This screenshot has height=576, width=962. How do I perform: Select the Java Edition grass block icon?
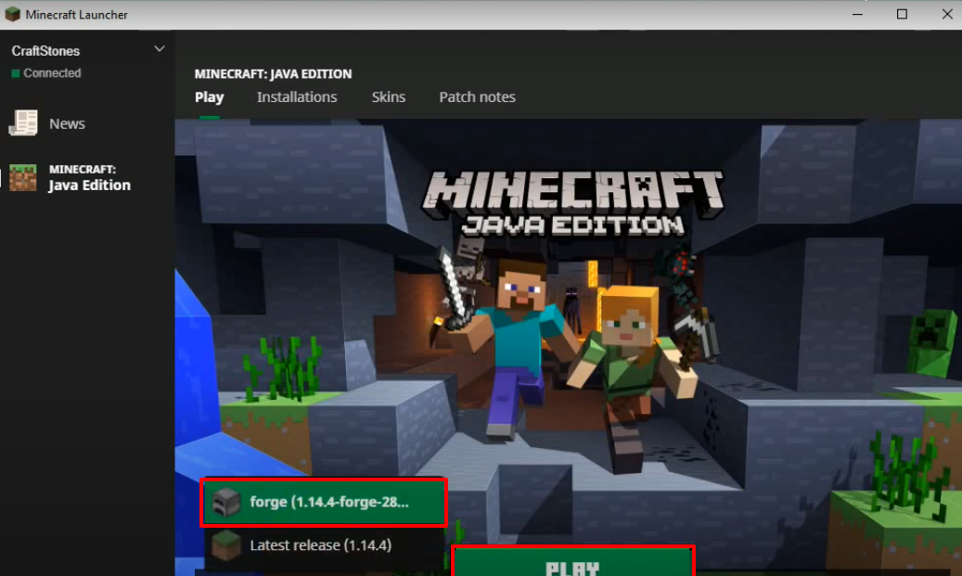[x=22, y=178]
